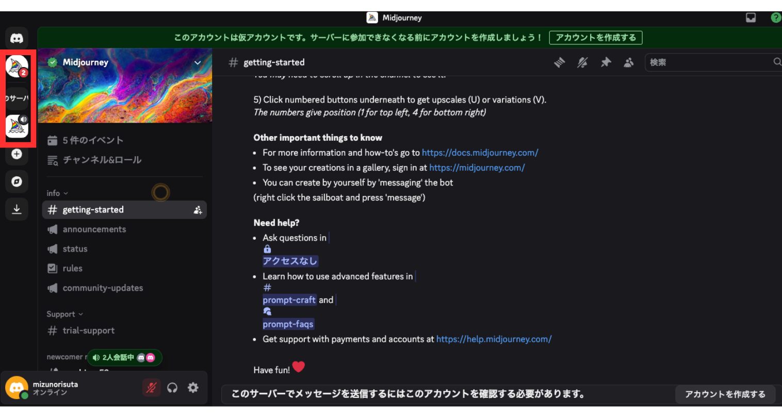Click the search magnifier icon
This screenshot has width=782, height=418.
777,62
